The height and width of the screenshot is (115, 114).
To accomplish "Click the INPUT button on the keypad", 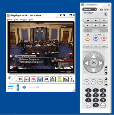I will click(88, 105).
